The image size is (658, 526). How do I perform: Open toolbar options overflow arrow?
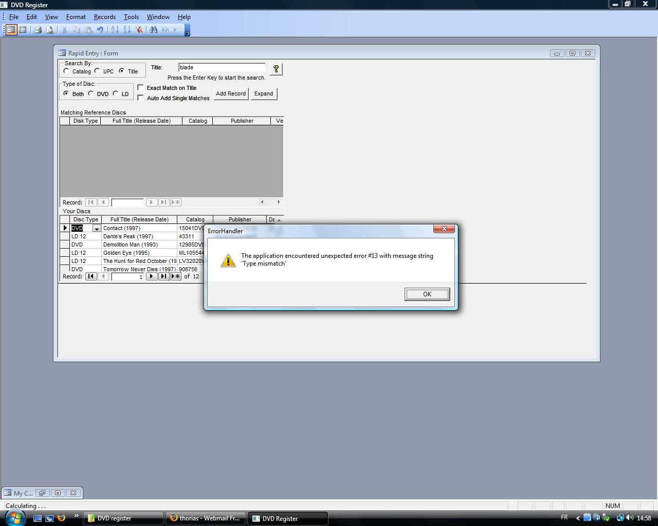coord(187,30)
